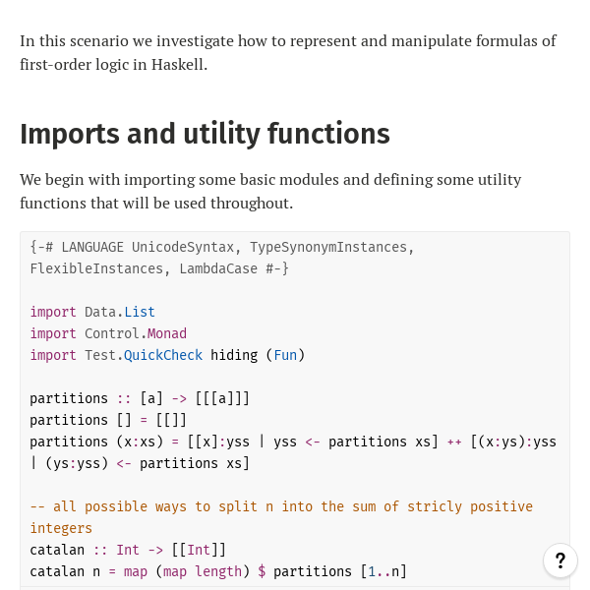Click the "Imports and utility functions" heading
Viewport: 590px width, 590px height.
pyautogui.click(x=205, y=134)
